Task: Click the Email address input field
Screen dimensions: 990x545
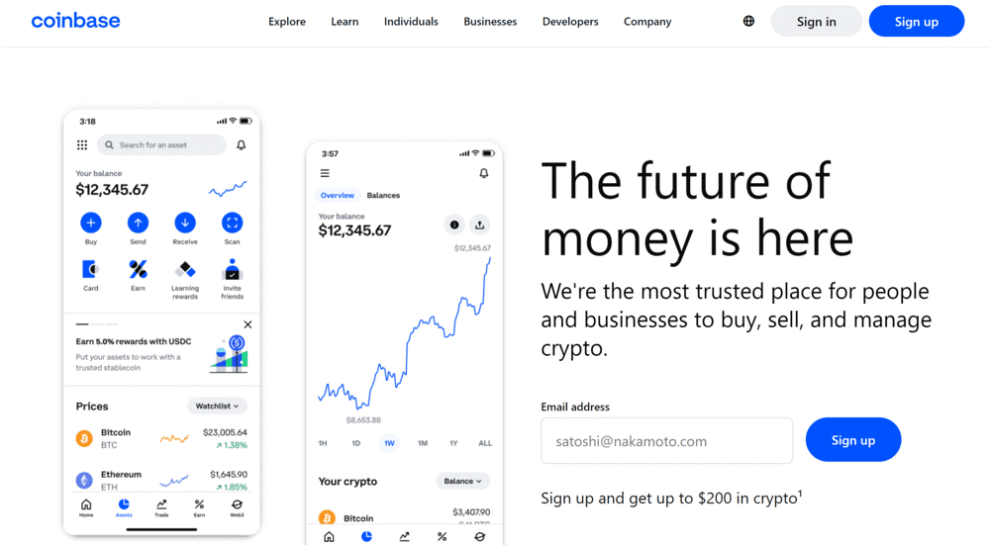Action: click(666, 440)
